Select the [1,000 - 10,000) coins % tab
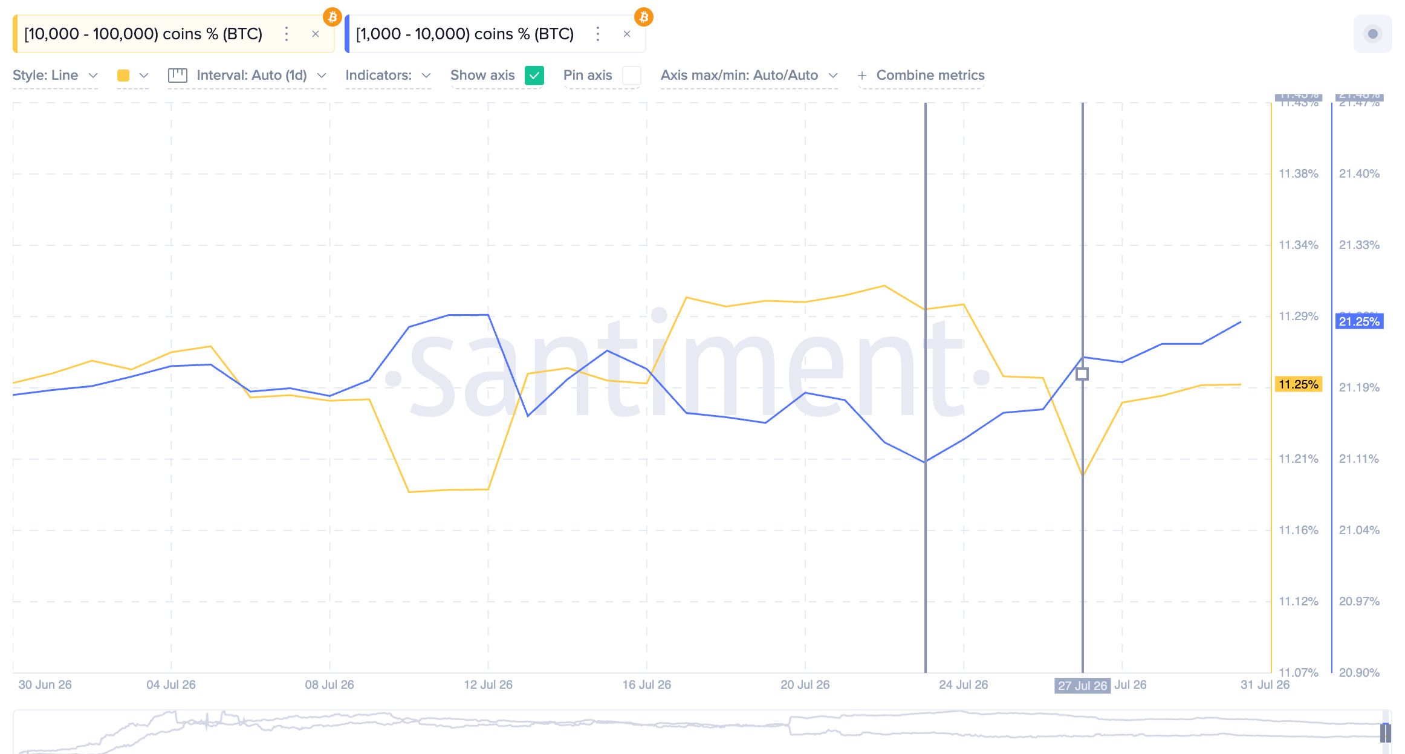Image resolution: width=1405 pixels, height=754 pixels. 465,34
